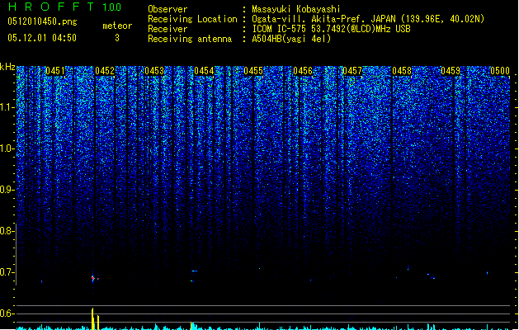519x330 pixels.
Task: Click the 0.6 kHz axis label
Action: point(7,313)
